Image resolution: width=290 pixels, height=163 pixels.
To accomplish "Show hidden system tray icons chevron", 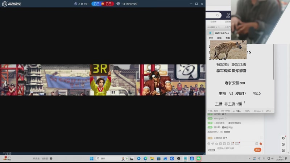I will (249, 158).
